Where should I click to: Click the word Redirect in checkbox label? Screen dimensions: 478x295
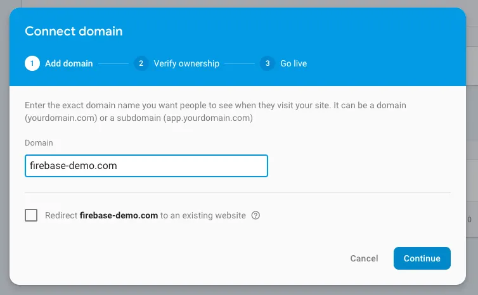point(61,215)
